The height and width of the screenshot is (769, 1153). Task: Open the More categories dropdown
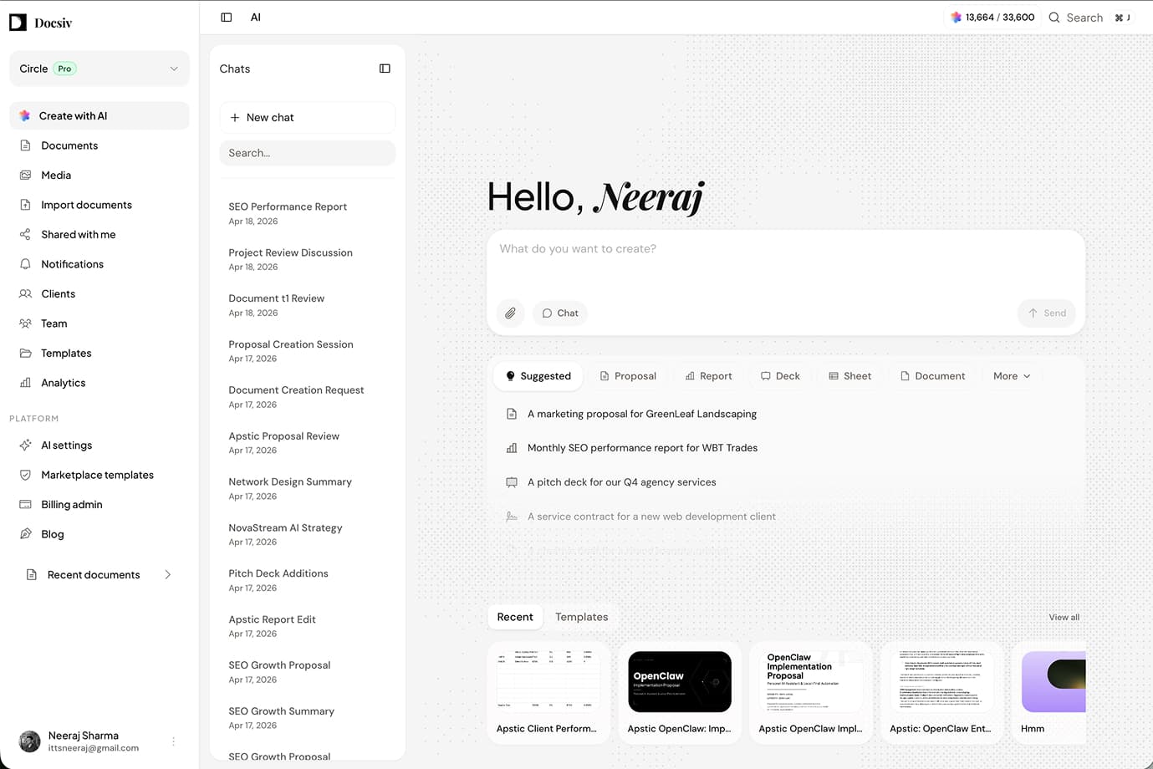[1011, 375]
